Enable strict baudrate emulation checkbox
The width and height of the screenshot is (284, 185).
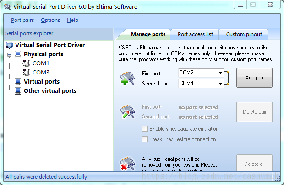tap(145, 129)
